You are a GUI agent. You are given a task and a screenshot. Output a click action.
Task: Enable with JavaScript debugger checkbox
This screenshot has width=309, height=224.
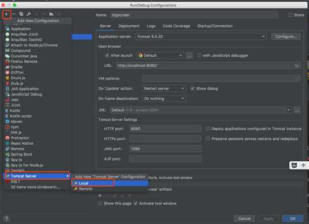199,56
